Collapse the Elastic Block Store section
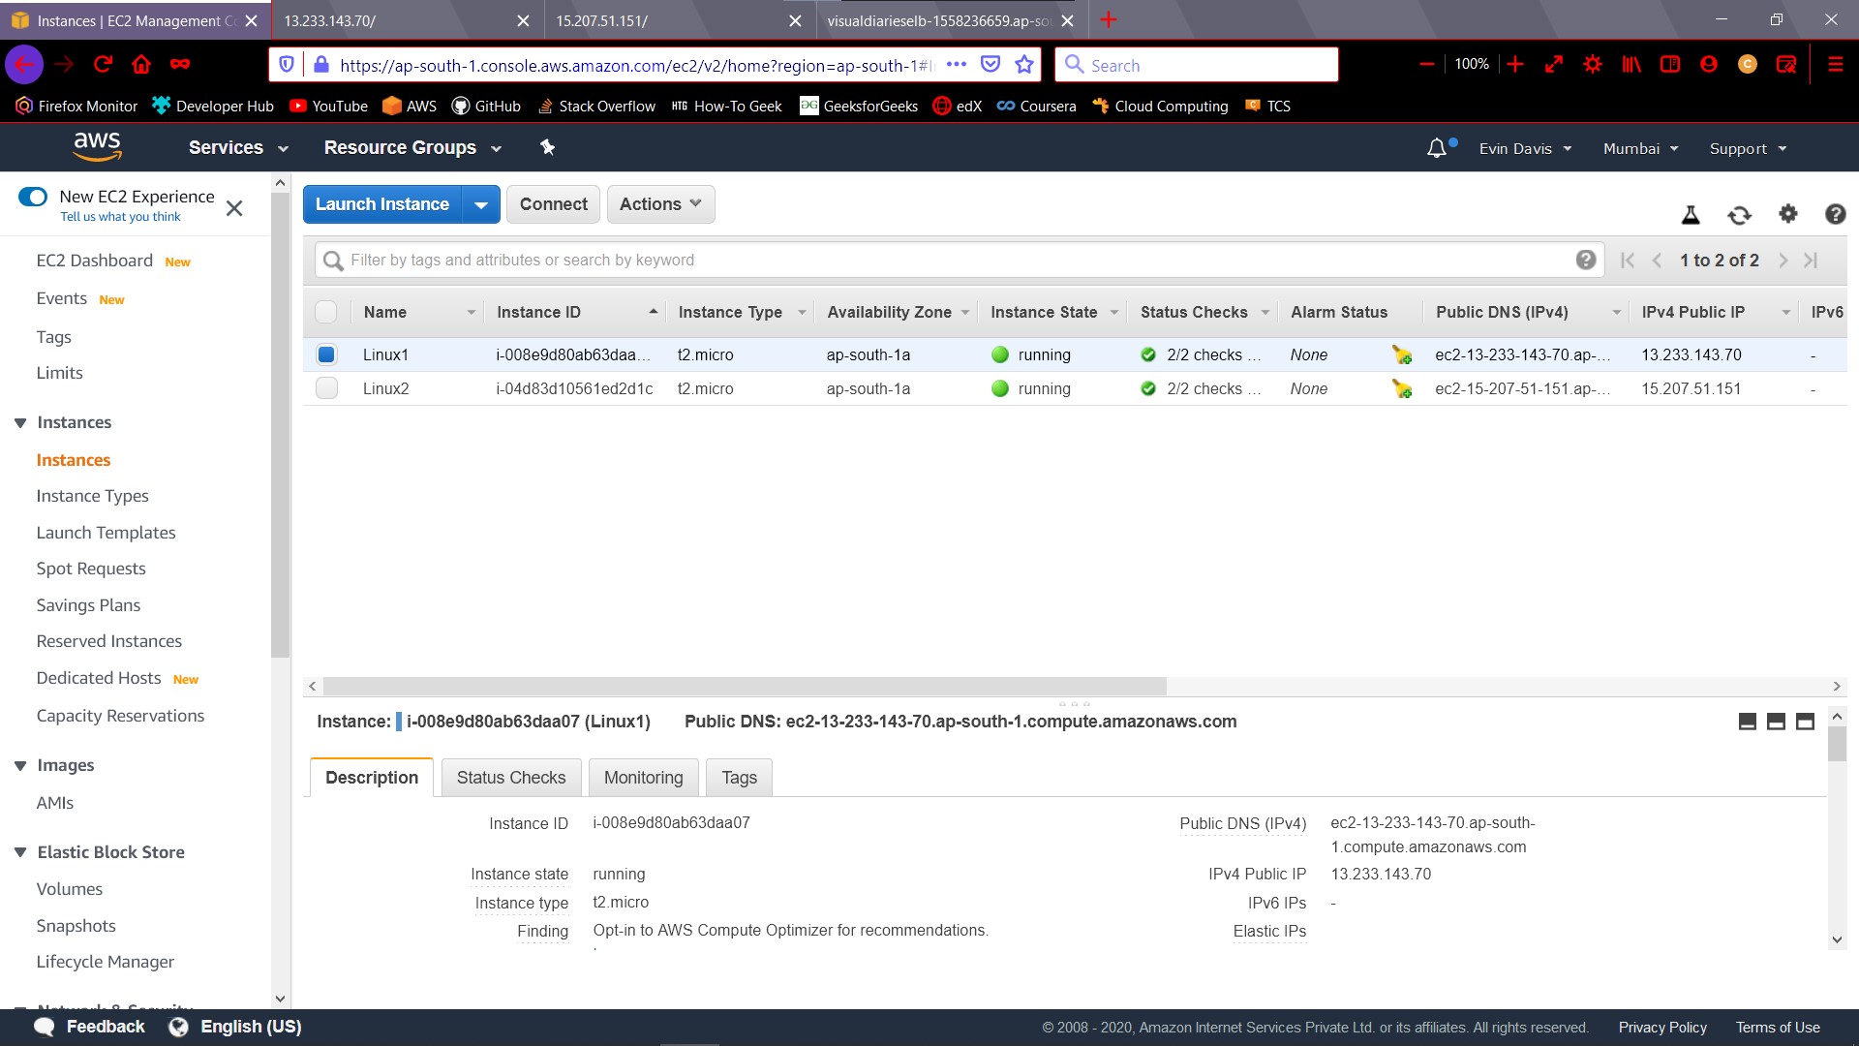Screen dimensions: 1859x1046 pyautogui.click(x=20, y=852)
